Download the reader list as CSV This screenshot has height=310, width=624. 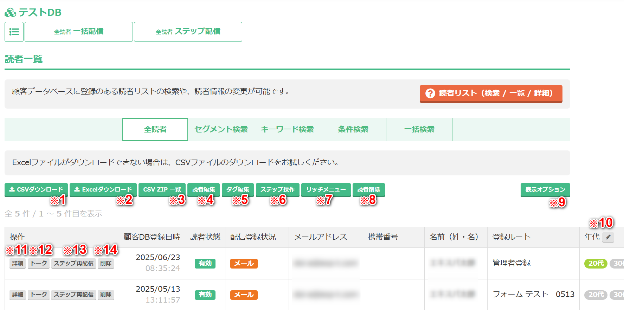point(36,189)
